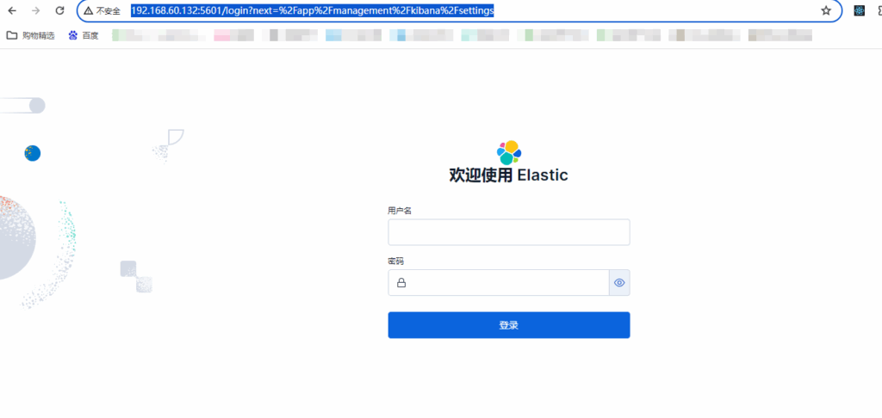The image size is (882, 418).
Task: Click the 欢迎使用 Elastic heading
Action: (508, 175)
